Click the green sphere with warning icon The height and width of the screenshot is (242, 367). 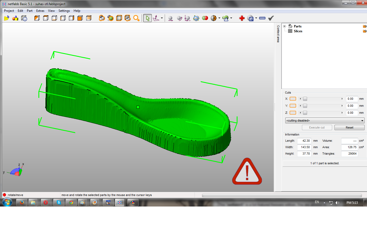pyautogui.click(x=225, y=18)
